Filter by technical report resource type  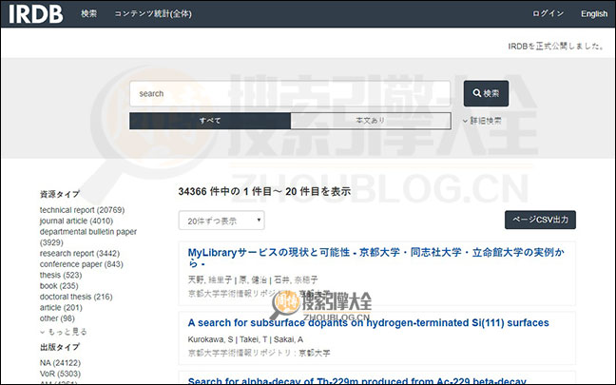[82, 210]
